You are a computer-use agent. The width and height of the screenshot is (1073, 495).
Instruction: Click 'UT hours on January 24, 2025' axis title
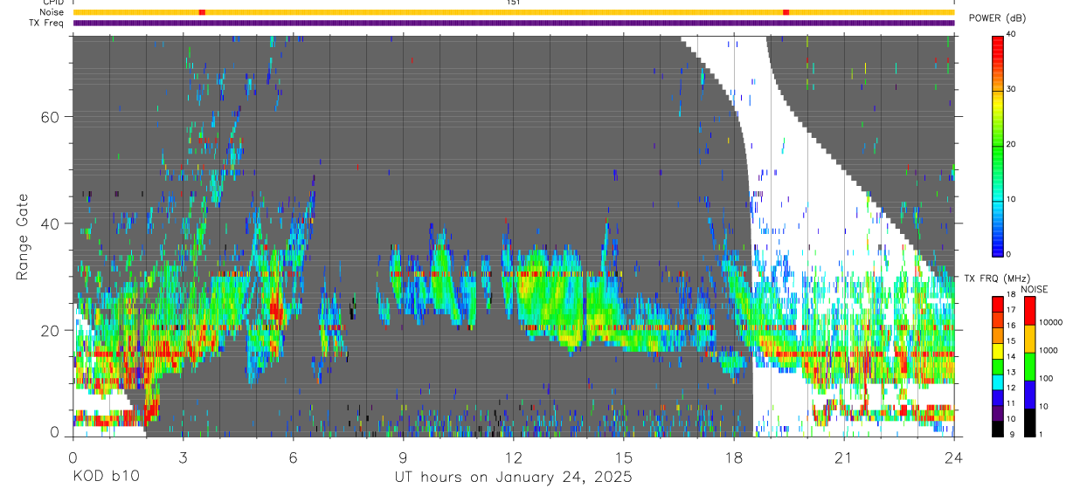513,477
